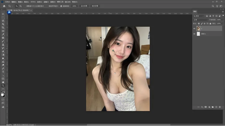225x126 pixels.
Task: Open the fill slider dropdown arrow
Action: tap(222, 24)
